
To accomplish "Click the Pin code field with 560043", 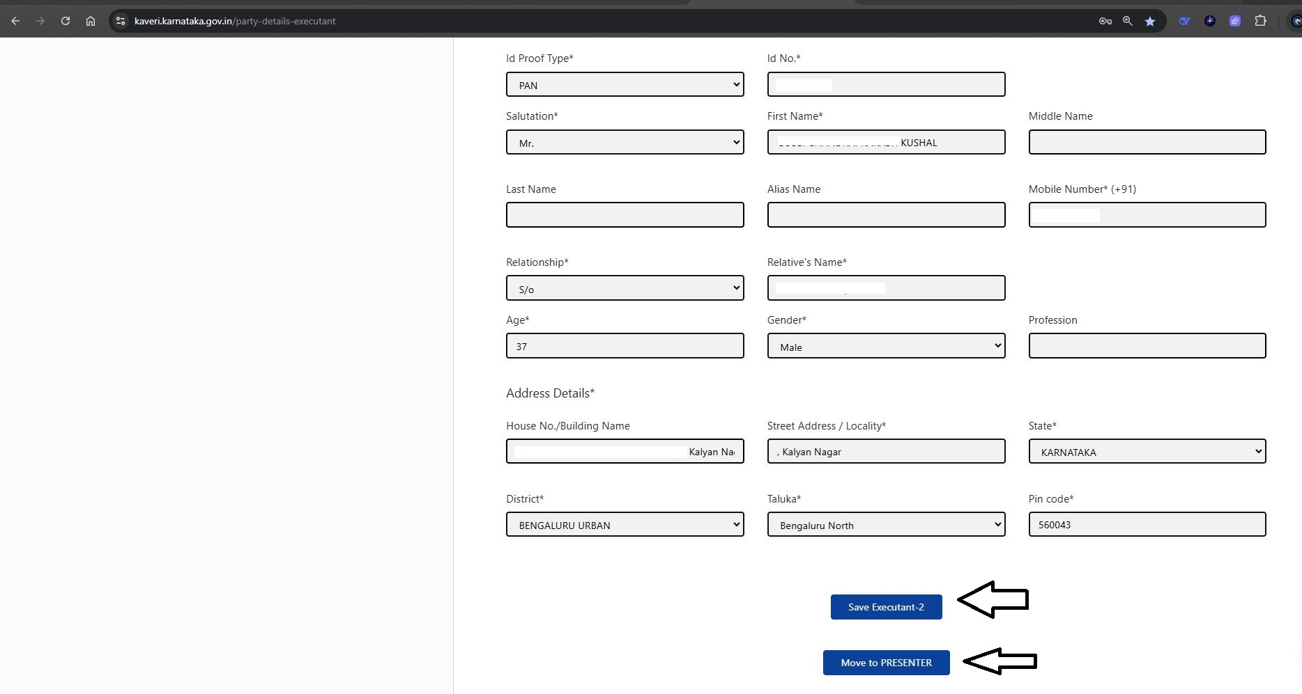I will click(x=1147, y=525).
